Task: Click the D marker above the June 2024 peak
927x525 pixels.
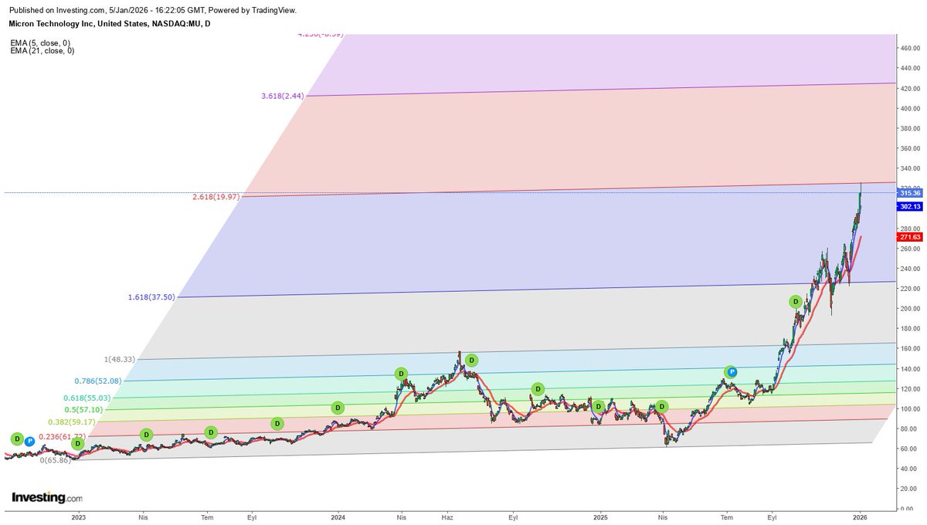Action: point(472,359)
